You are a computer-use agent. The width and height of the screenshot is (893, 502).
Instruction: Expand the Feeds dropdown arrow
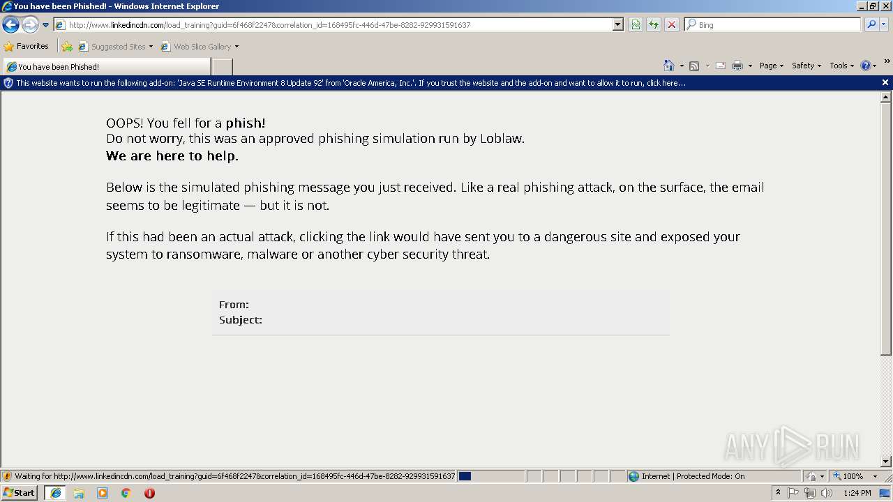click(x=707, y=66)
